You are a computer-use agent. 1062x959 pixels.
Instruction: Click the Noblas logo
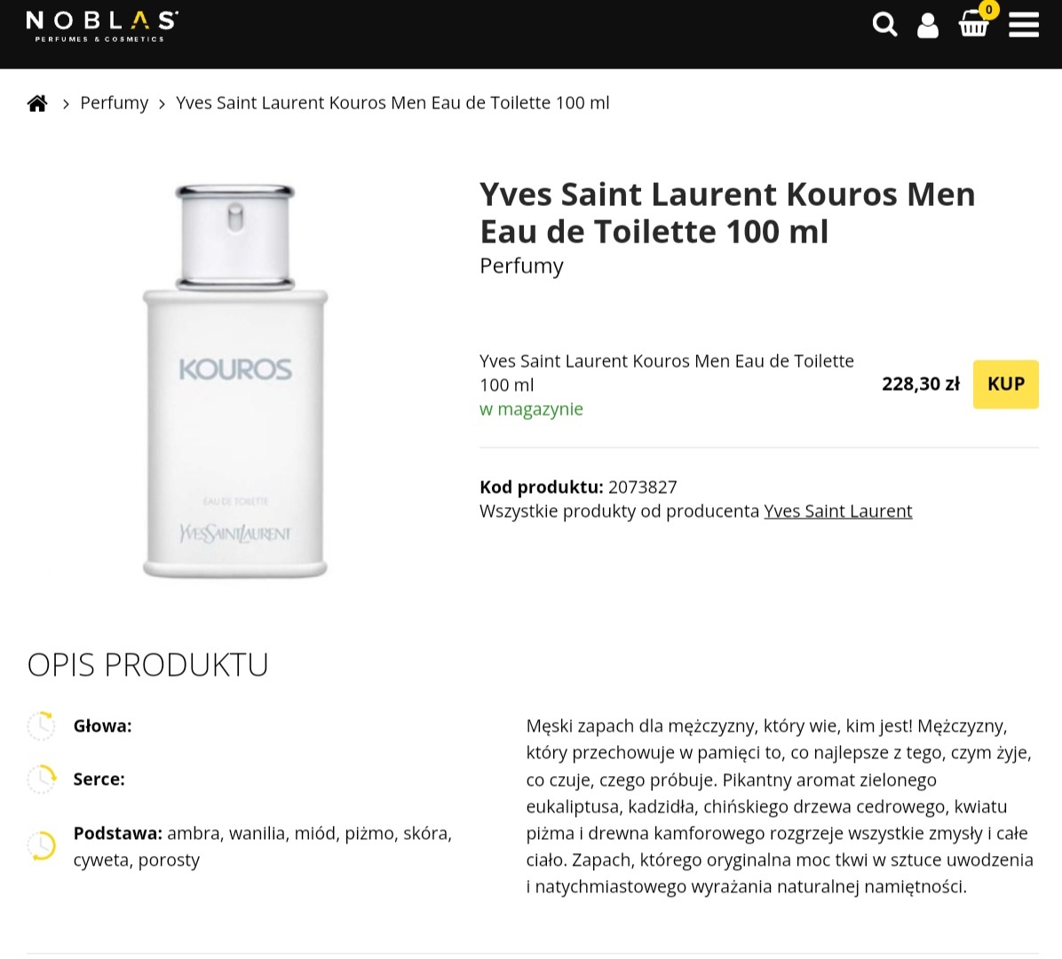101,26
